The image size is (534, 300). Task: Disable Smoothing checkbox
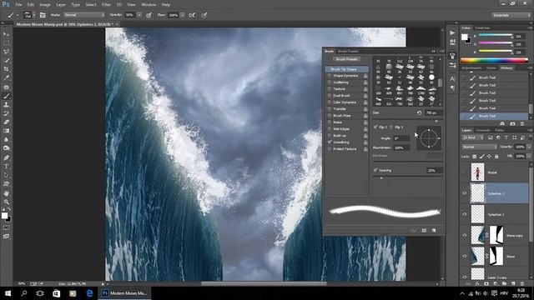(x=330, y=142)
